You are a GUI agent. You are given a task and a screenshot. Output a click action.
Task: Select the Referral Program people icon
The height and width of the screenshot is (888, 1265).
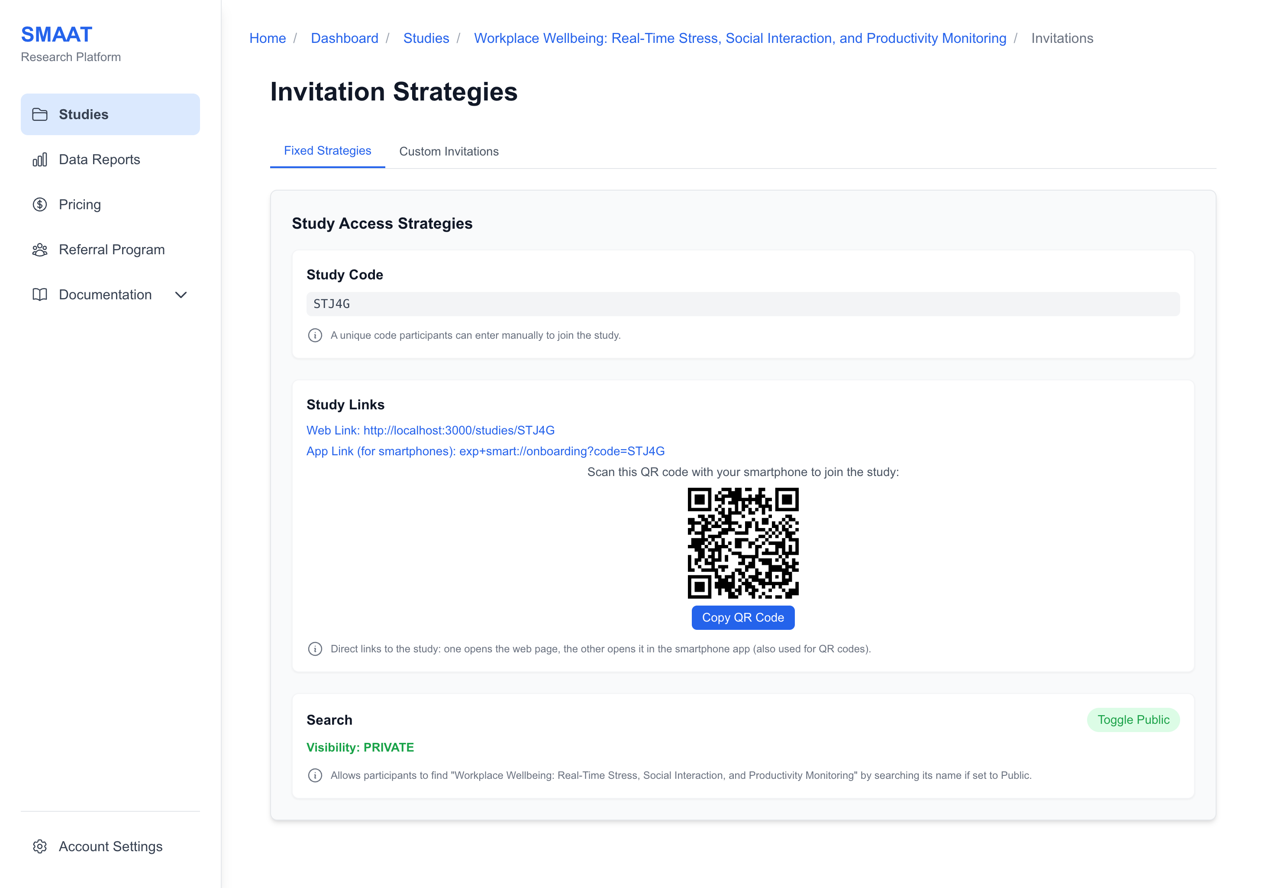click(40, 250)
